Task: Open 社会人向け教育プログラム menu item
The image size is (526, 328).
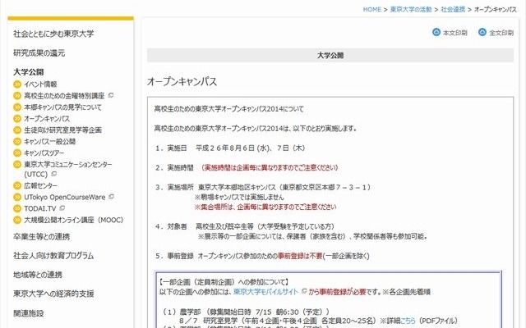Action: tap(53, 256)
